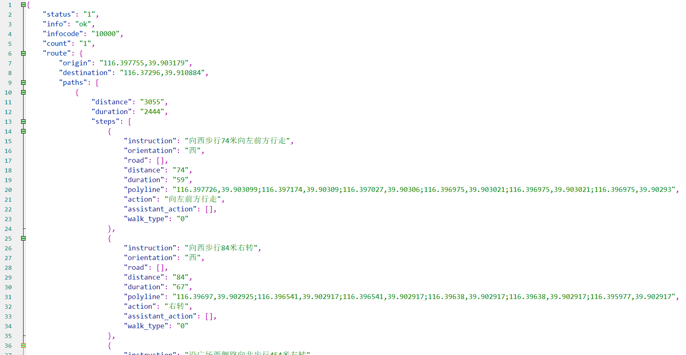Collapse the "steps" array fold marker

23,122
